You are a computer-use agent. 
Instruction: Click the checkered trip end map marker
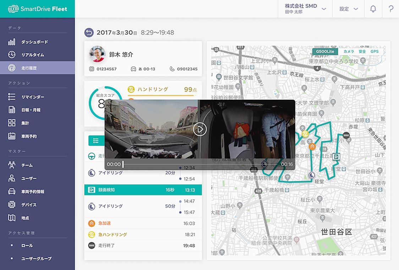[346, 135]
